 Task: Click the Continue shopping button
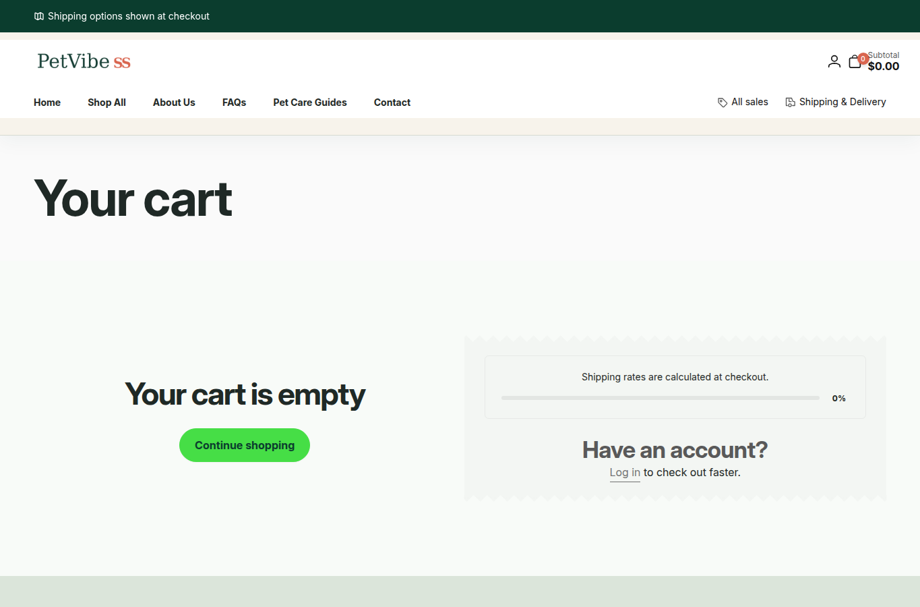(245, 445)
